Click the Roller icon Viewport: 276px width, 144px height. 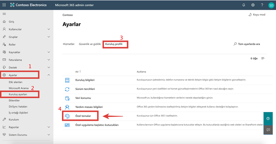(x=4, y=44)
